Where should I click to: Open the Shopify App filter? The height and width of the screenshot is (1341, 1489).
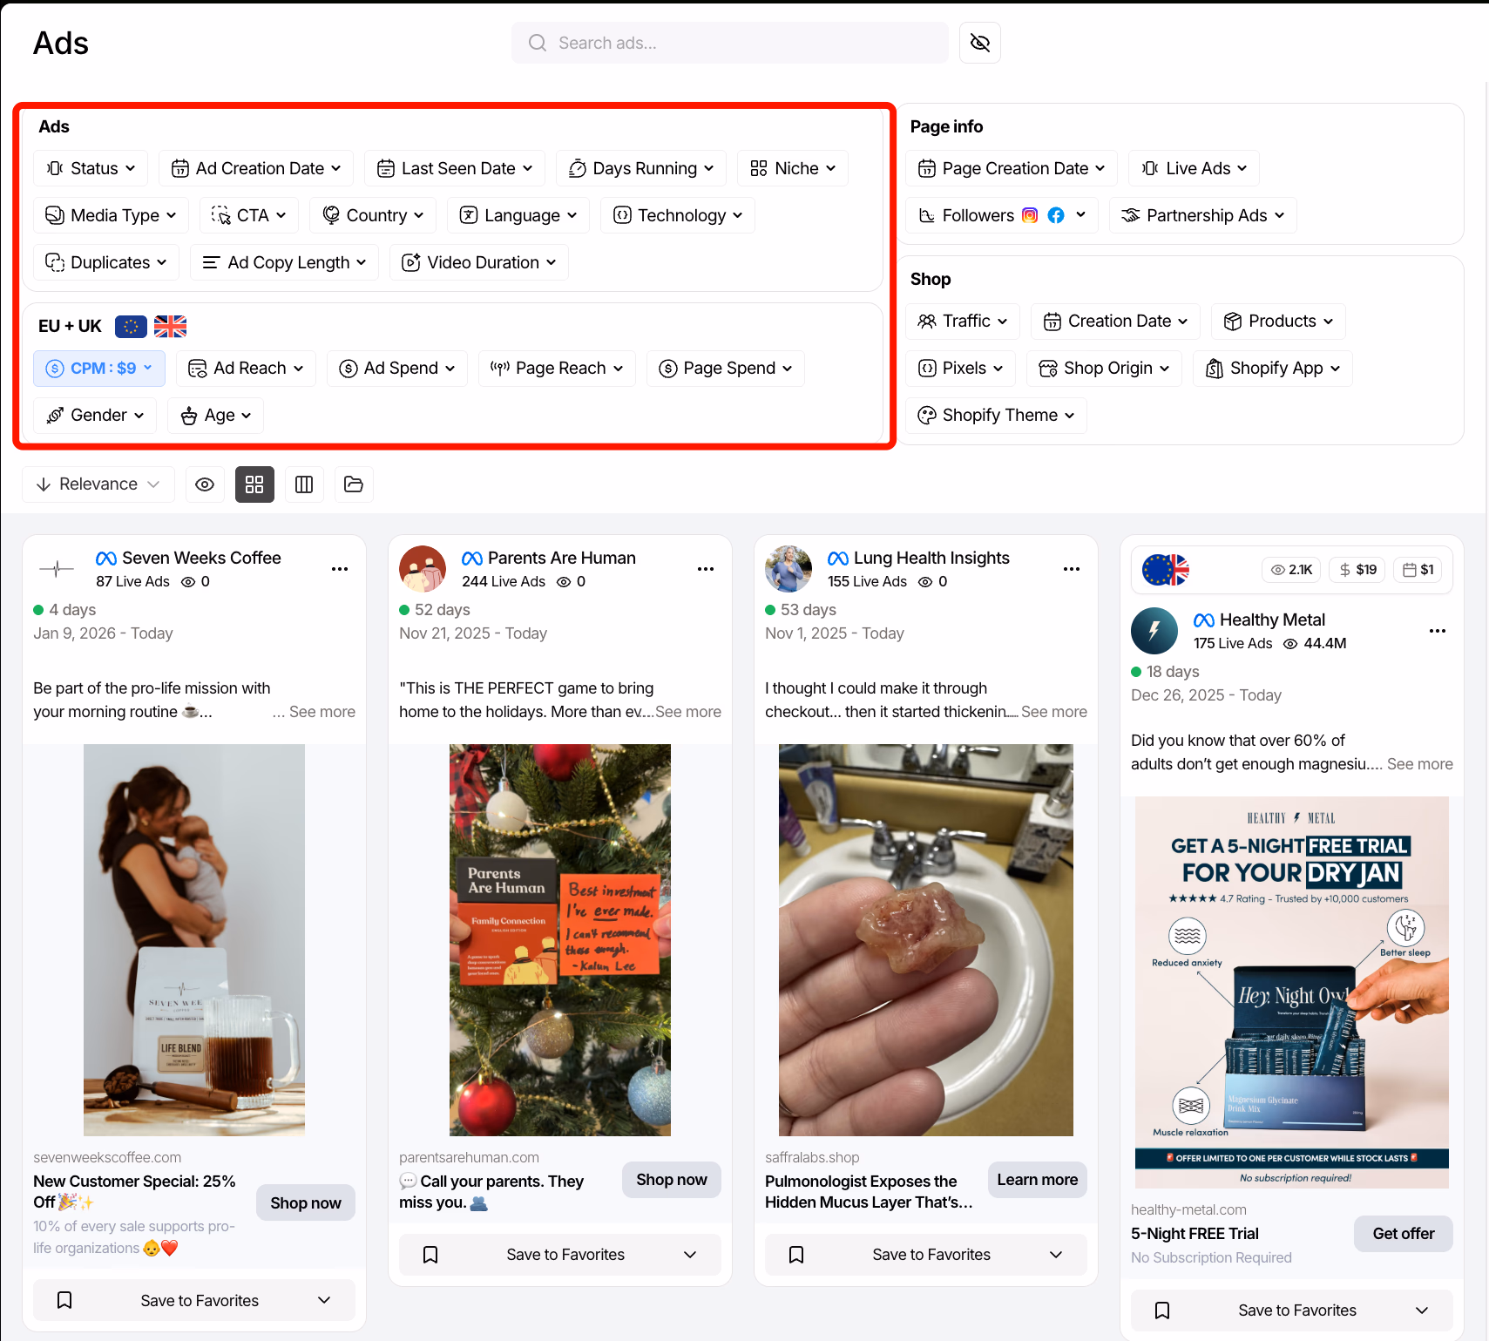(1273, 369)
